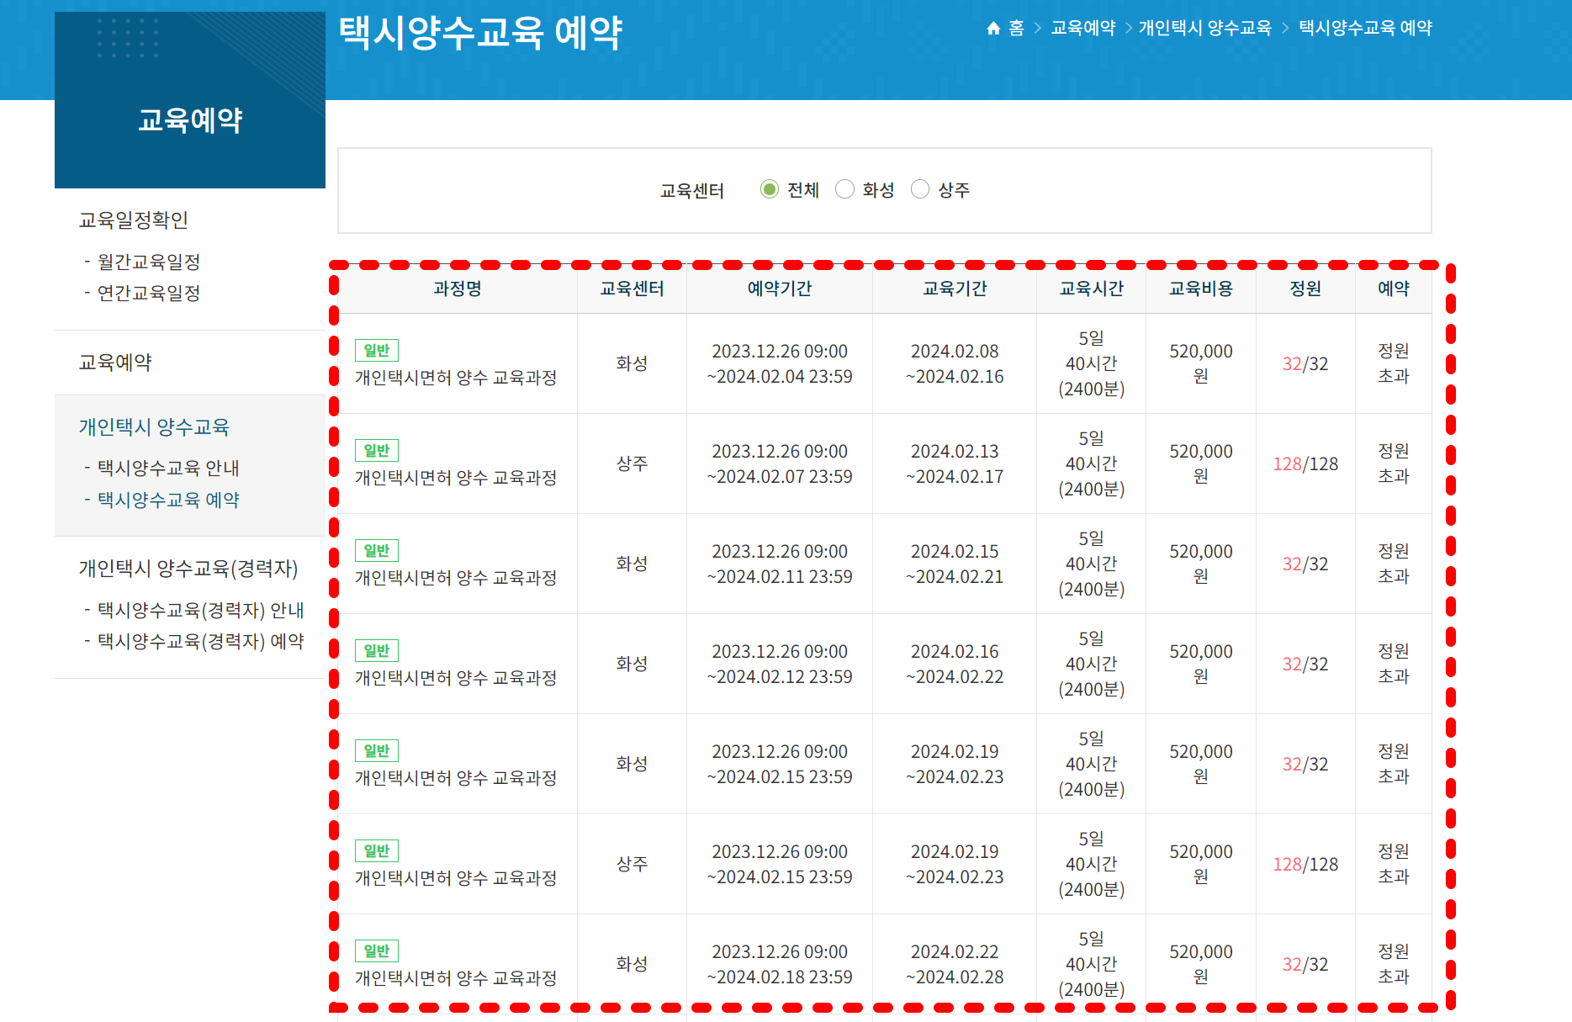The image size is (1572, 1022).
Task: Click 정원초과 status for ~2024.02.04 reservation row
Action: click(x=1394, y=363)
